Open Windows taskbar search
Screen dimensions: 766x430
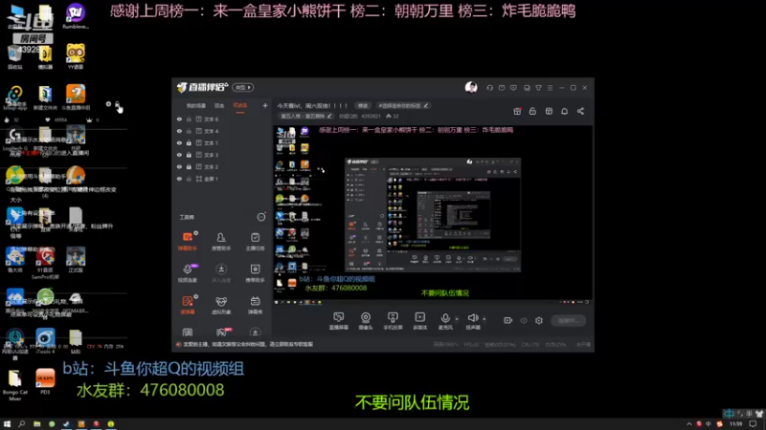click(21, 423)
